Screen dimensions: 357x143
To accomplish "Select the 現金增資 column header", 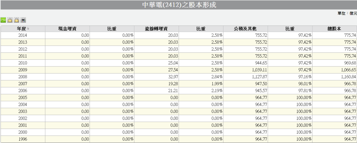I will point(67,29).
